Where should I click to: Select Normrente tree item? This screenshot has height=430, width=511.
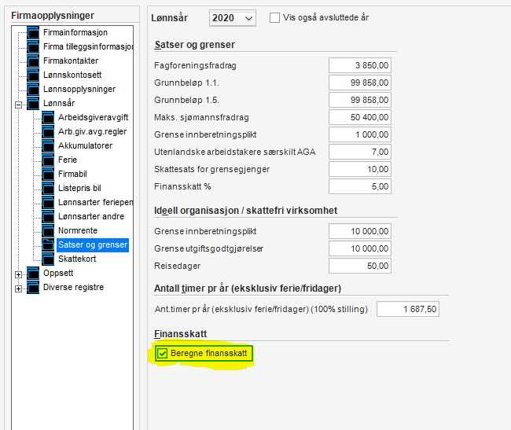tap(78, 230)
